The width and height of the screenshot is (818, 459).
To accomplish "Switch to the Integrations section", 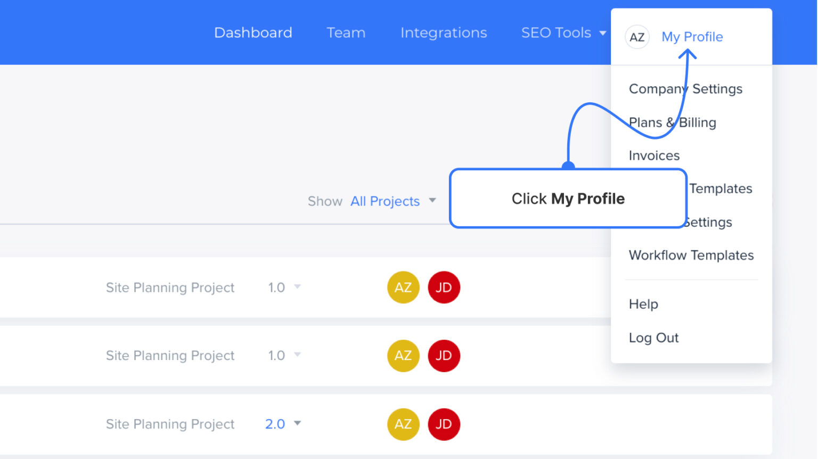I will [444, 32].
